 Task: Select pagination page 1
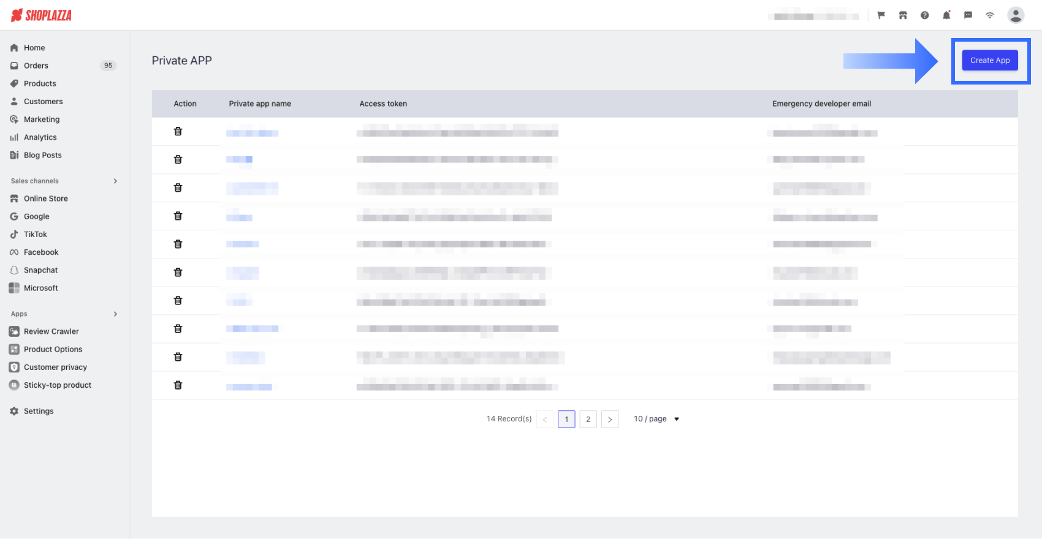coord(566,419)
